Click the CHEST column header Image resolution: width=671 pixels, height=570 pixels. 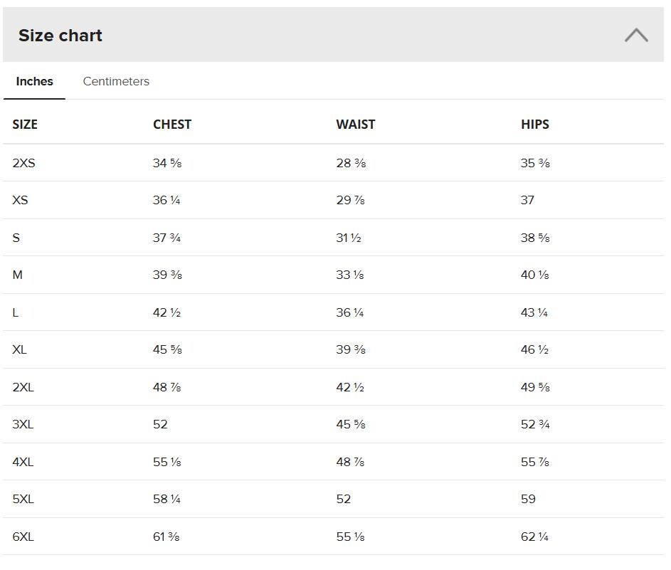[x=172, y=125]
